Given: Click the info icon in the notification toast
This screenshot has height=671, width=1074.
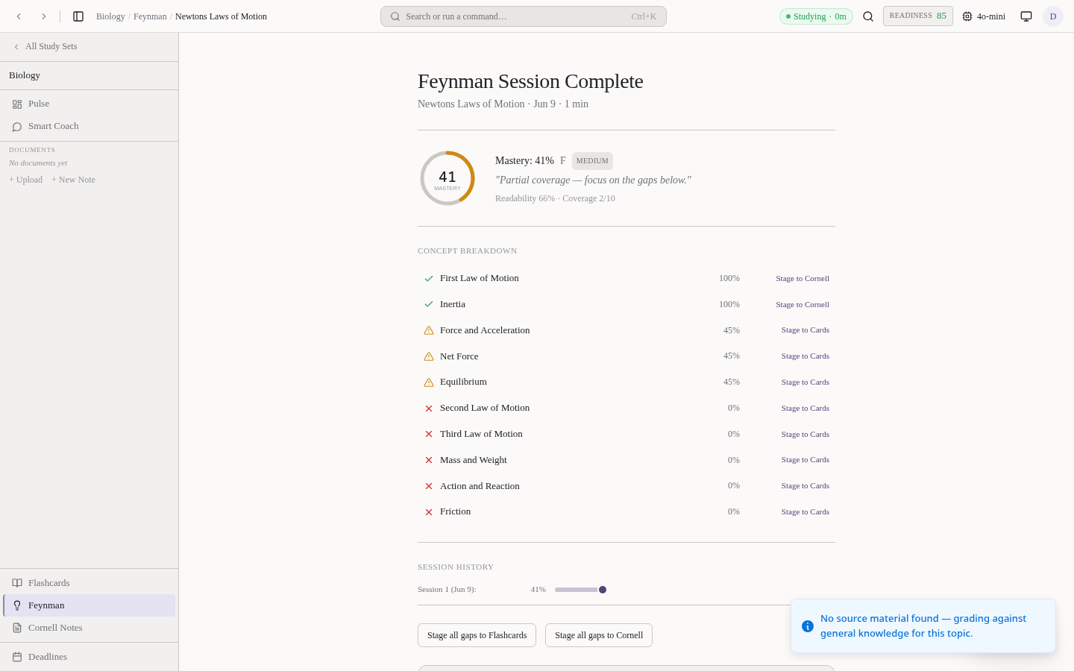Looking at the screenshot, I should coord(808,626).
